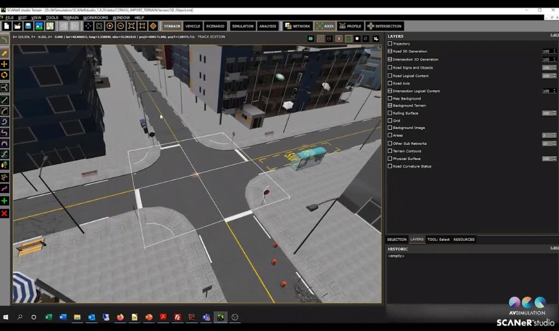Click the red X delete tool
The image size is (559, 331).
click(x=5, y=213)
